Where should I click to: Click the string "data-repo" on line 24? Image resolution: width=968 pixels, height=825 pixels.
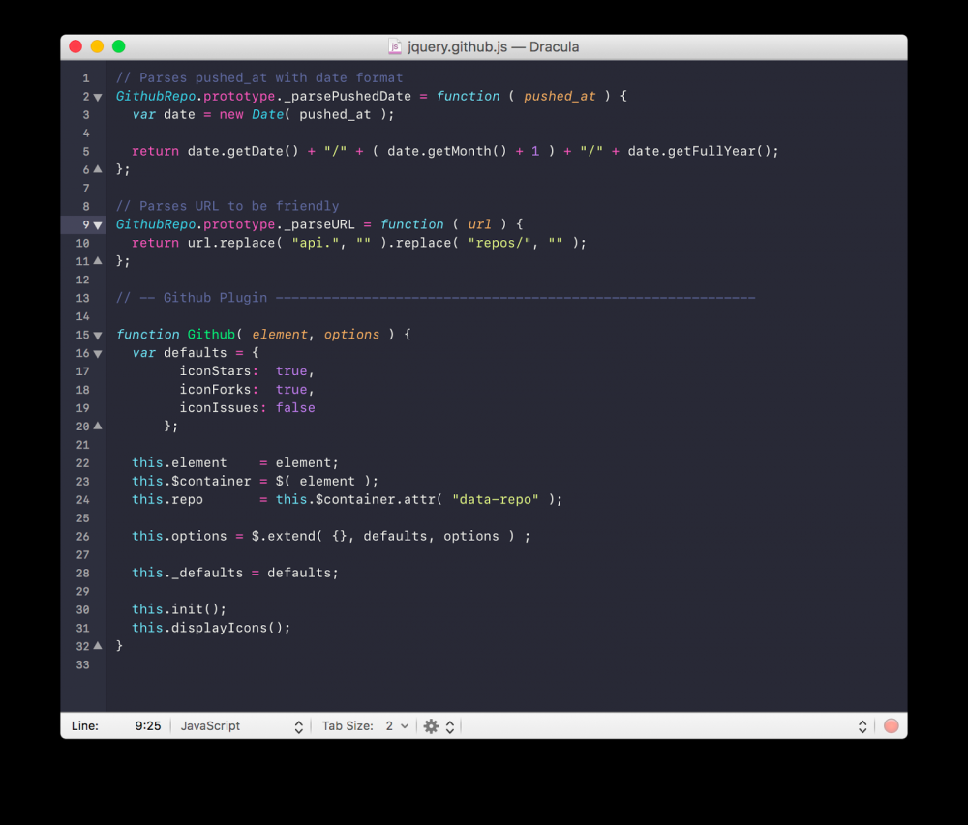[x=495, y=499]
